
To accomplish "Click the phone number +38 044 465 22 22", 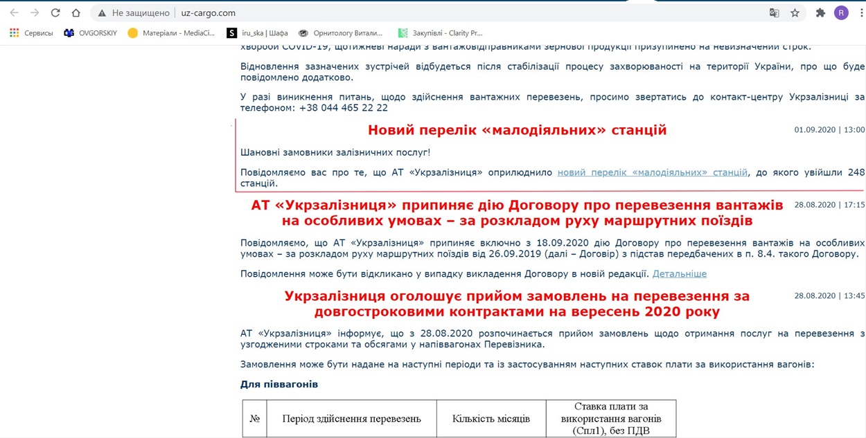I will tap(344, 108).
